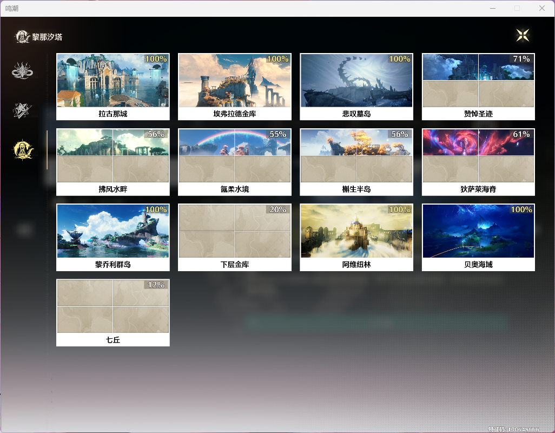Open the 狄萨莱海脊 area card
555x433 pixels.
(478, 162)
